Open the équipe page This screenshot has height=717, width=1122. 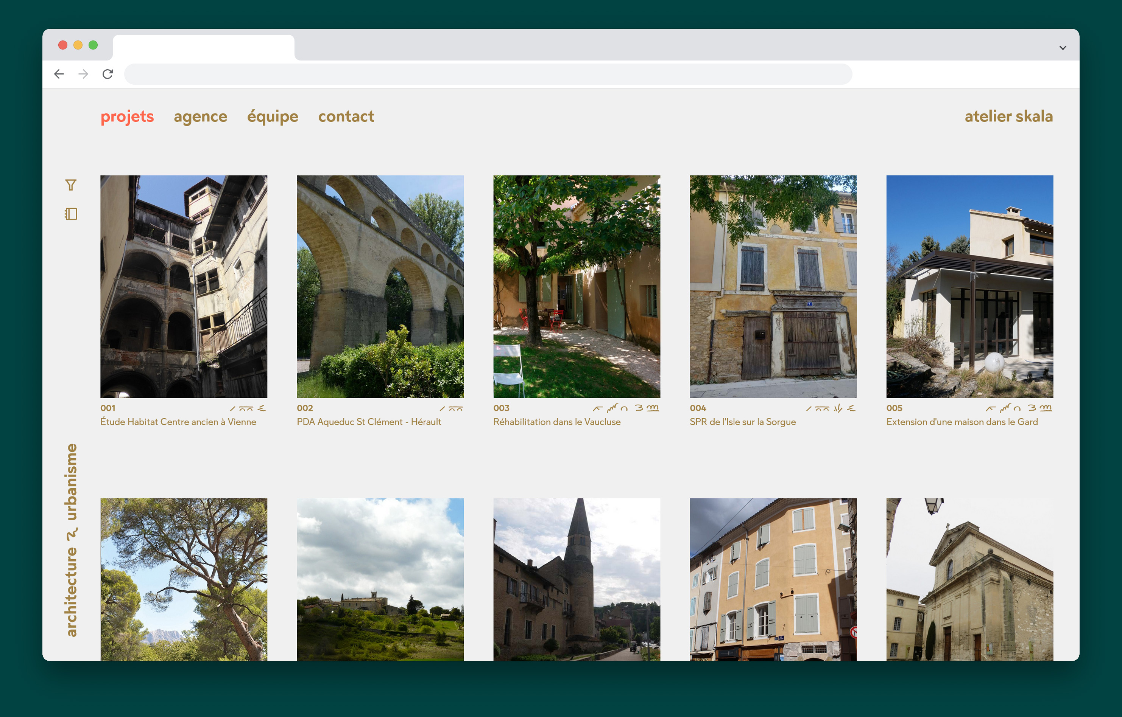tap(273, 116)
